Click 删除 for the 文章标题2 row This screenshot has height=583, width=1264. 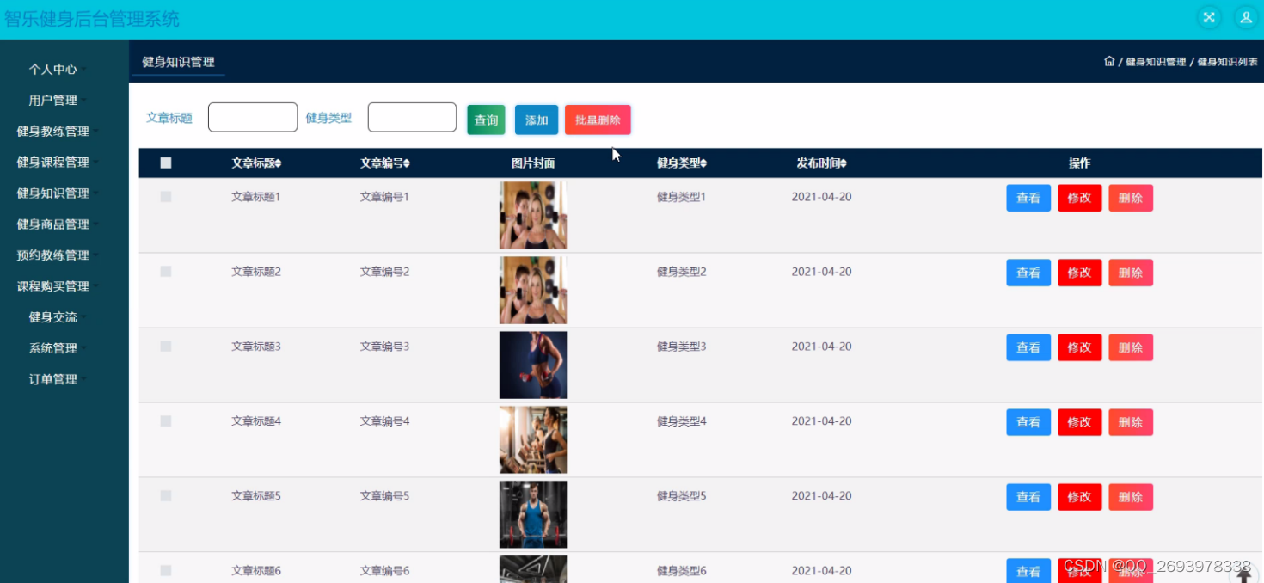(1131, 273)
